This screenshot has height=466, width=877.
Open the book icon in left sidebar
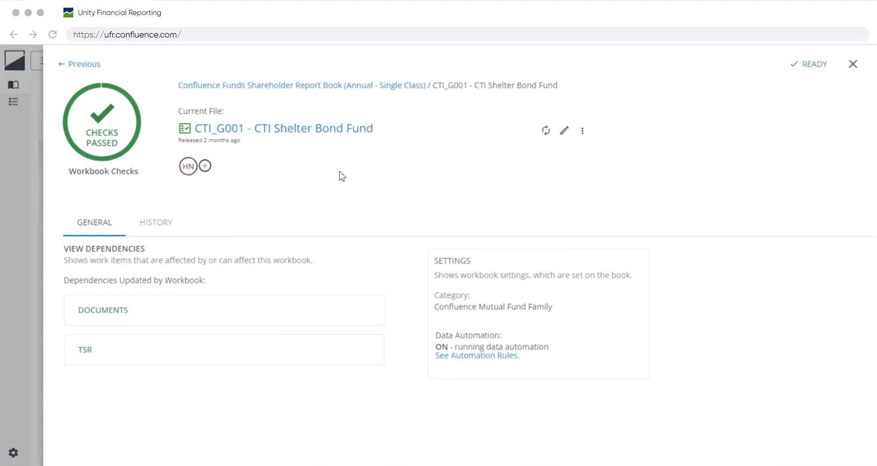(x=14, y=85)
